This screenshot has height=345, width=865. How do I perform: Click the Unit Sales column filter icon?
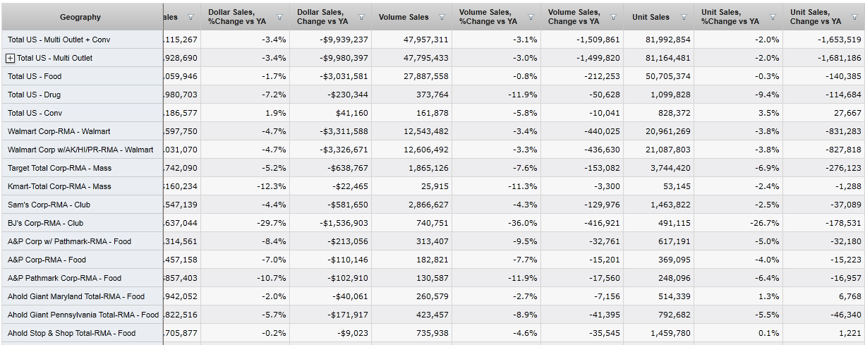[684, 17]
